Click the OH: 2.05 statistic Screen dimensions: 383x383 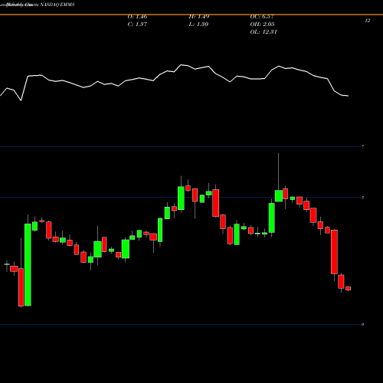pos(262,25)
